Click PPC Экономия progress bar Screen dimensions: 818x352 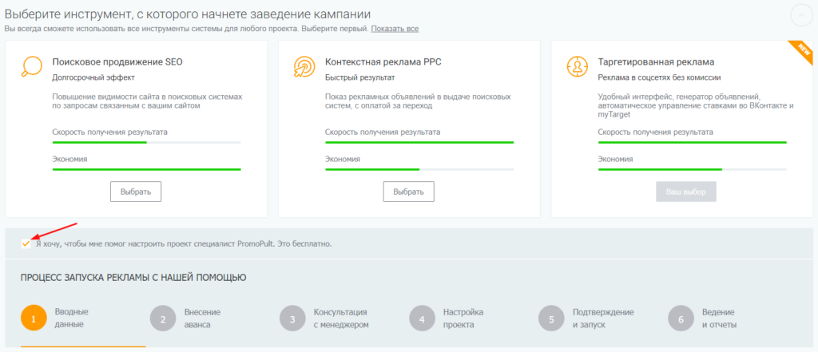click(x=419, y=169)
